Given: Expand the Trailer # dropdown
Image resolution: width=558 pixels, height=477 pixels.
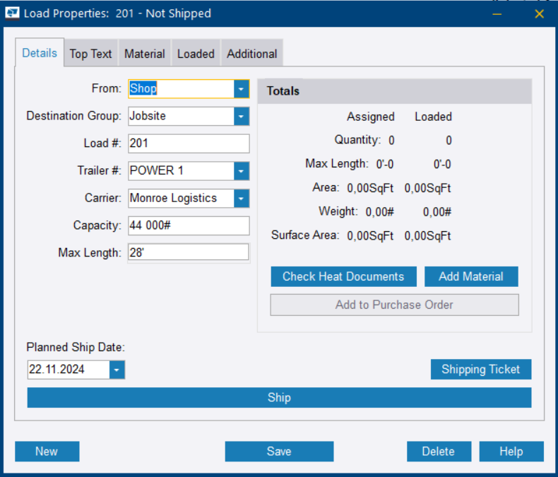Looking at the screenshot, I should click(x=242, y=171).
